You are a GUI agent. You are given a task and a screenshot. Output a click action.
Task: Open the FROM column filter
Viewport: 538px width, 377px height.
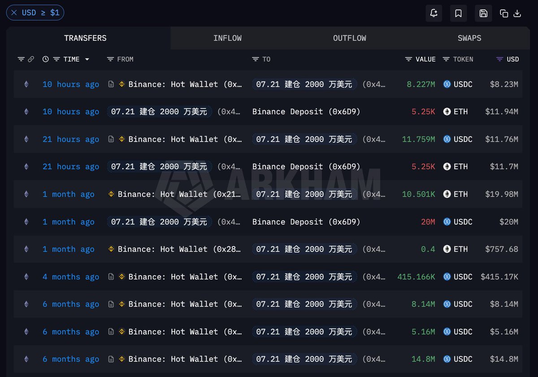(111, 59)
